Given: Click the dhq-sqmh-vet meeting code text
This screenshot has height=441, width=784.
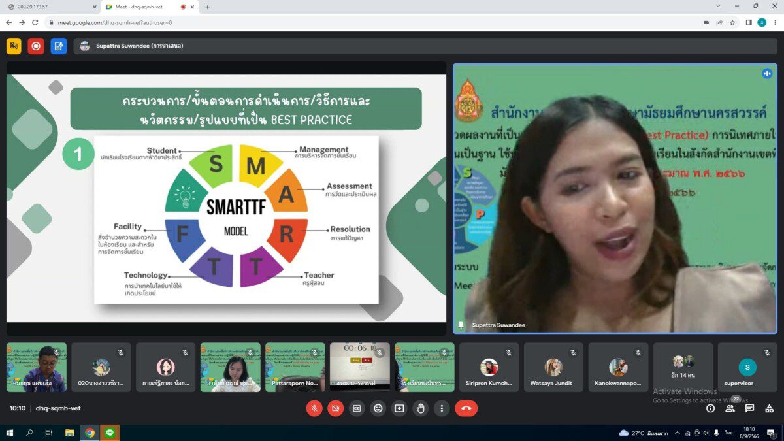Looking at the screenshot, I should pyautogui.click(x=58, y=408).
